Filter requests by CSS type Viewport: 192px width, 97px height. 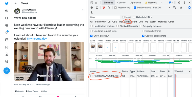(x=115, y=22)
